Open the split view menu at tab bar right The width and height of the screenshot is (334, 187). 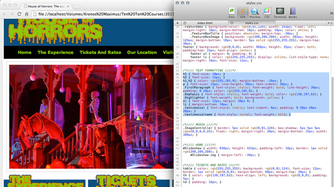point(329,22)
